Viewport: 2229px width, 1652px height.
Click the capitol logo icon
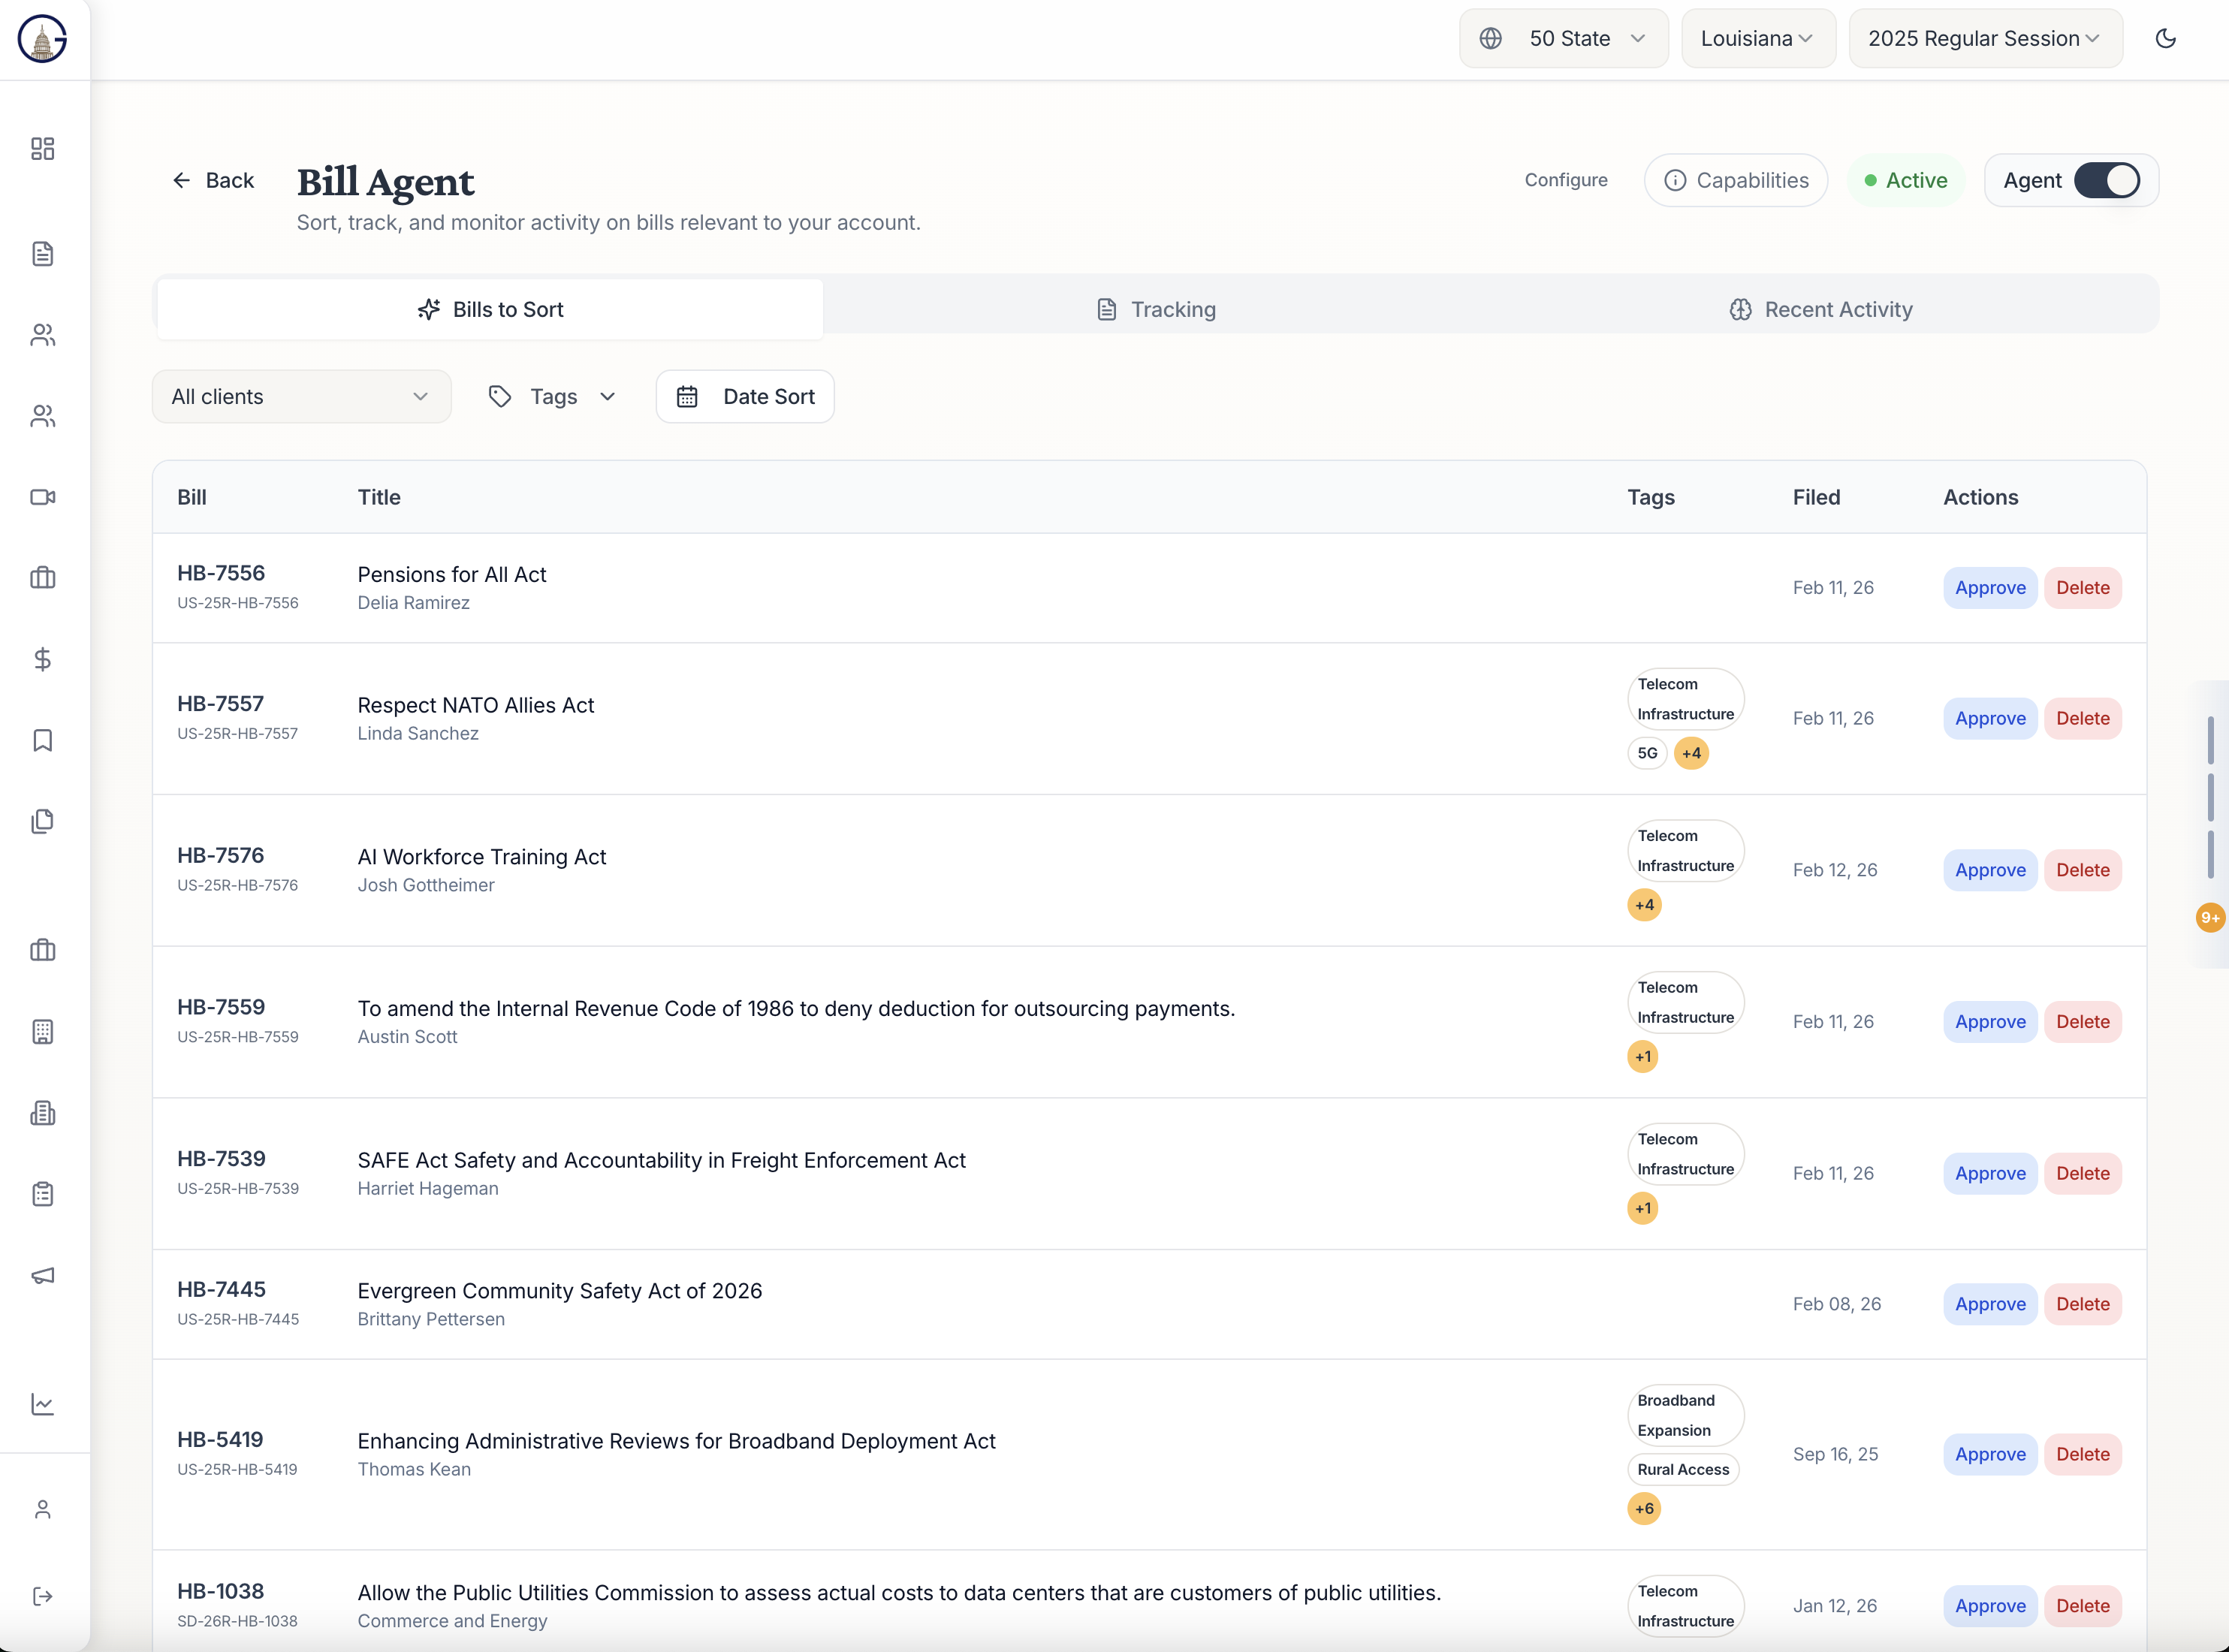coord(42,39)
